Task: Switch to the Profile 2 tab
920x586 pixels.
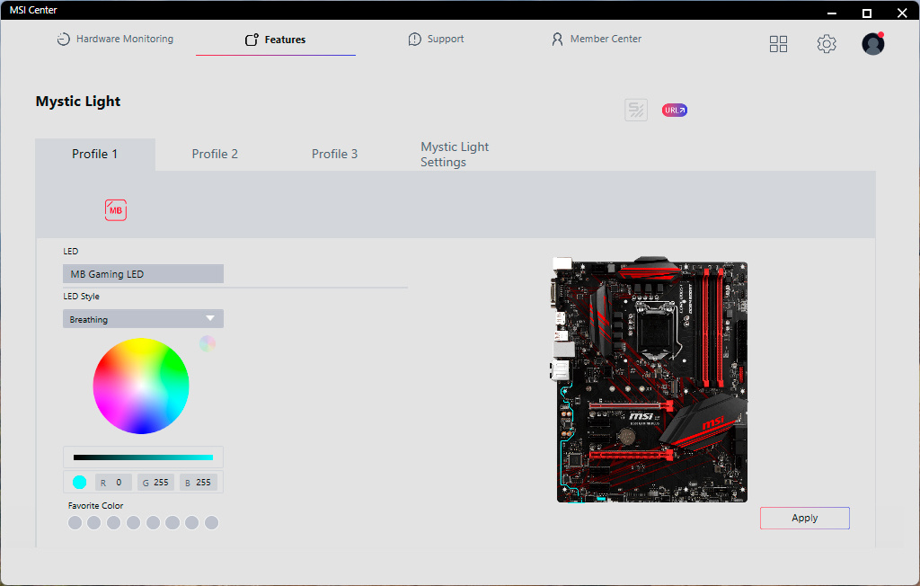Action: tap(215, 154)
